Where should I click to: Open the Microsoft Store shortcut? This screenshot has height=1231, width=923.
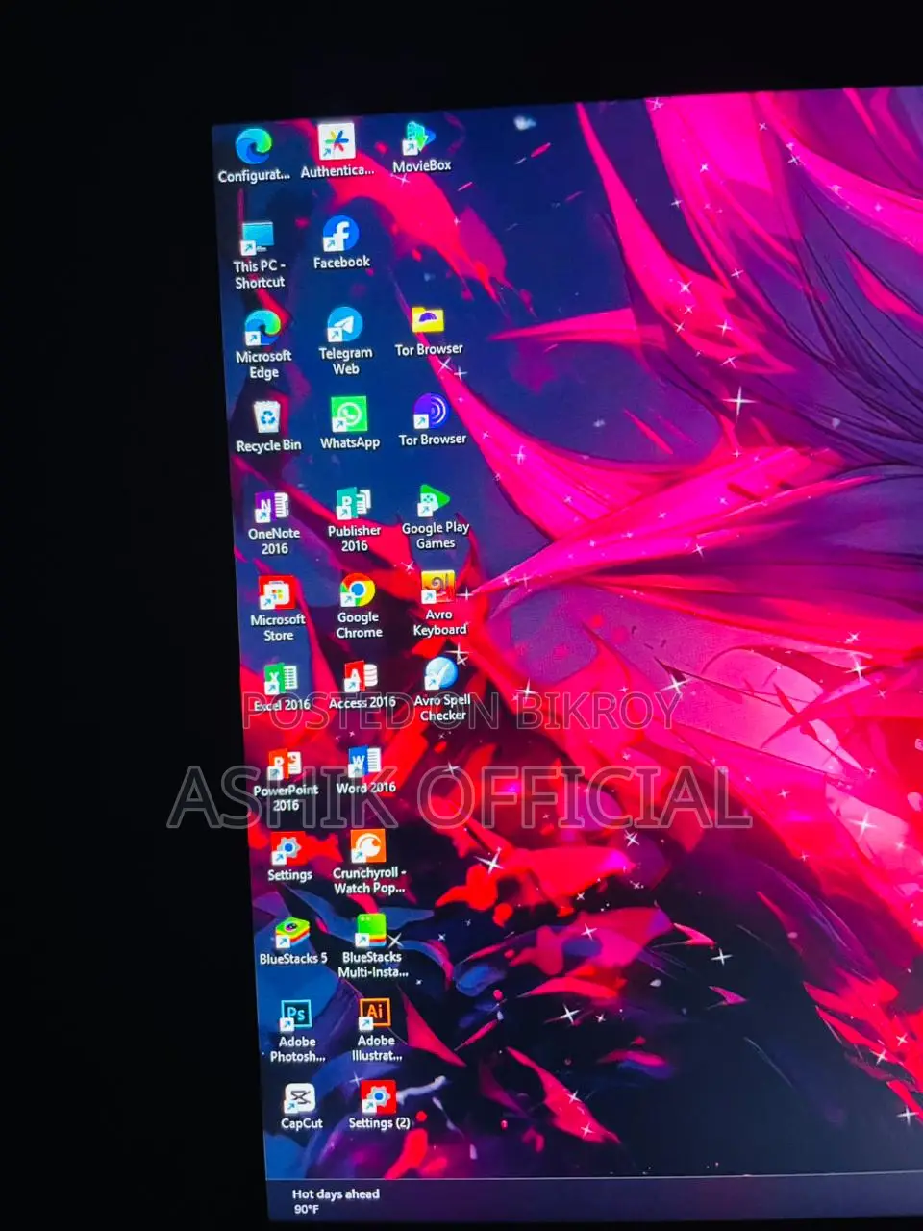click(278, 610)
